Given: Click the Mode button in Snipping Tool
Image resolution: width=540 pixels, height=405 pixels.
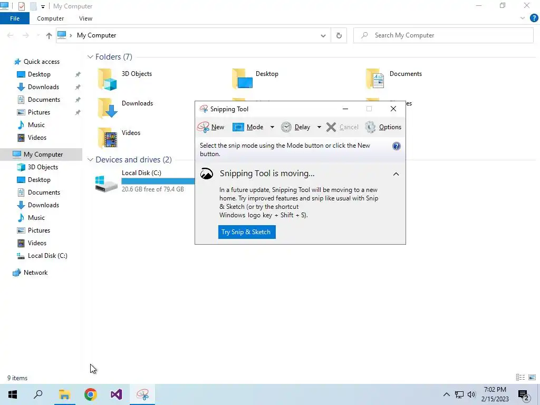Looking at the screenshot, I should (x=248, y=127).
